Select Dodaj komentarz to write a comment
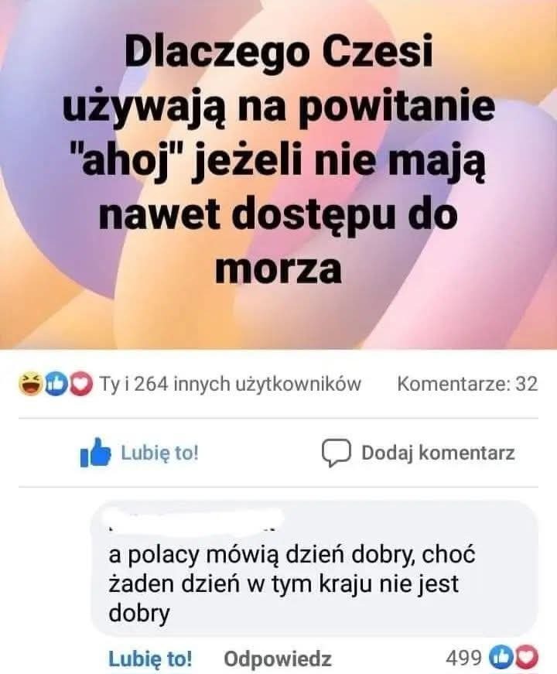The width and height of the screenshot is (557, 674). coord(438,453)
